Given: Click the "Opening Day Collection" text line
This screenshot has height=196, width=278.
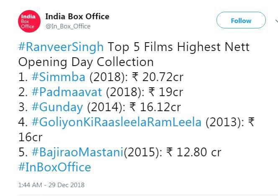Looking at the screenshot, I should (x=86, y=62).
